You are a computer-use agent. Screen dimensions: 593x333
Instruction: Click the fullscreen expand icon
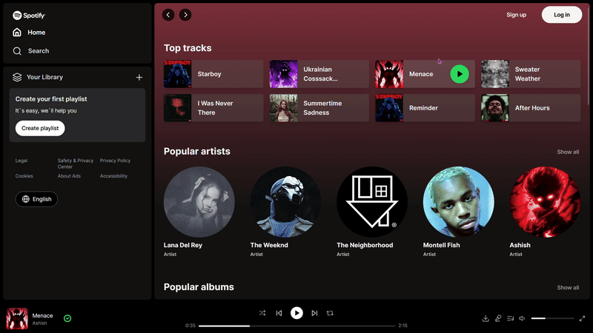click(x=582, y=318)
